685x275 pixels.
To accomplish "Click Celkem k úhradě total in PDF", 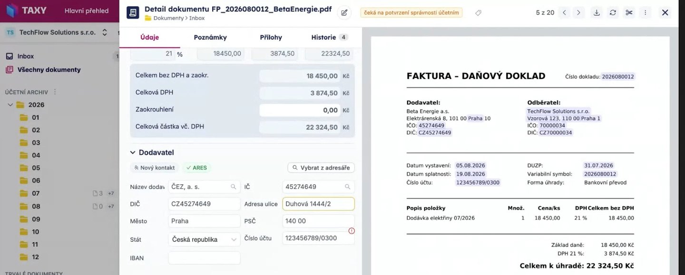I will [x=577, y=266].
